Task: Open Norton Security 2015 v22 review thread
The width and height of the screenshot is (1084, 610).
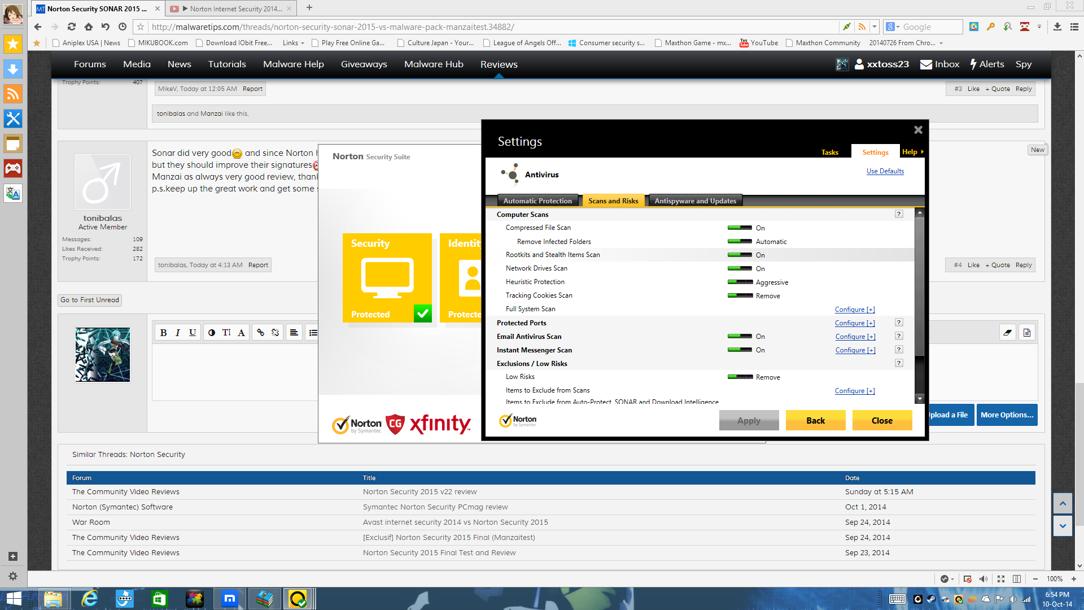Action: coord(419,492)
